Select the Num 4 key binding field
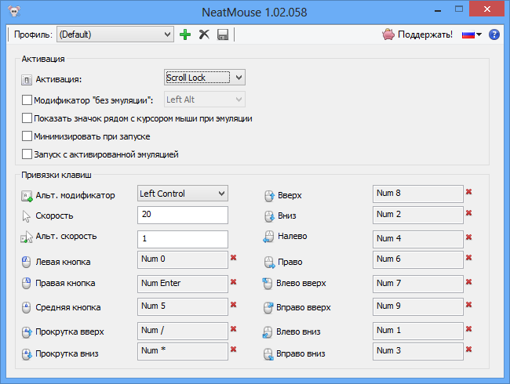Screen dimensions: 510x384 click(x=418, y=239)
